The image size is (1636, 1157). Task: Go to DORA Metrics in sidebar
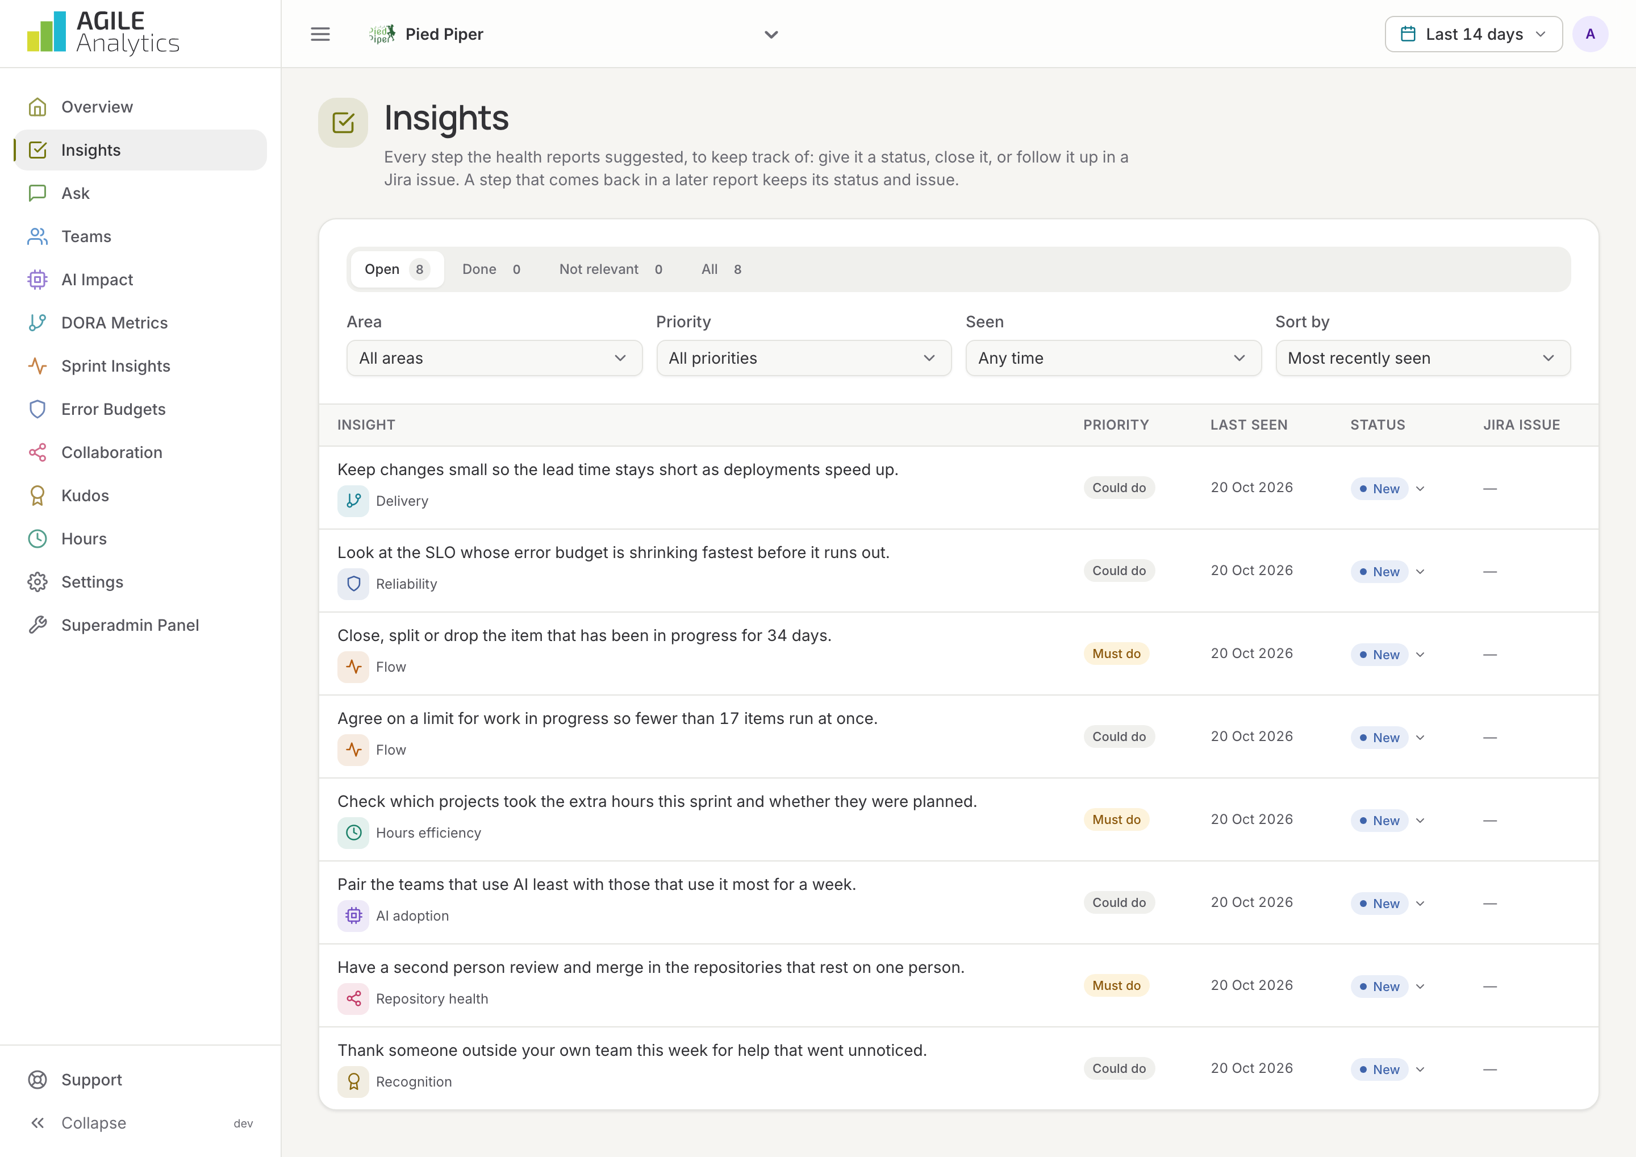click(140, 323)
